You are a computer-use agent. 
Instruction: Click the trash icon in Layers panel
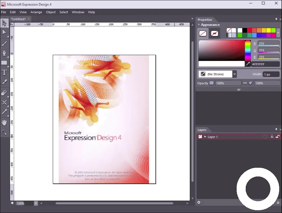click(278, 202)
